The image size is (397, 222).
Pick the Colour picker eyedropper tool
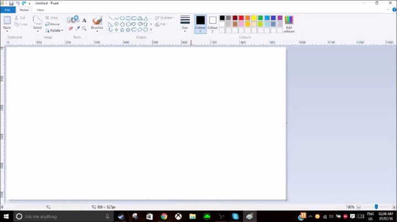pyautogui.click(x=78, y=28)
